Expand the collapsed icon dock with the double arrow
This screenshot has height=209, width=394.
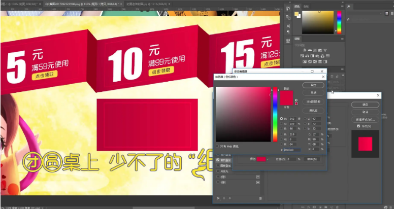[290, 2]
